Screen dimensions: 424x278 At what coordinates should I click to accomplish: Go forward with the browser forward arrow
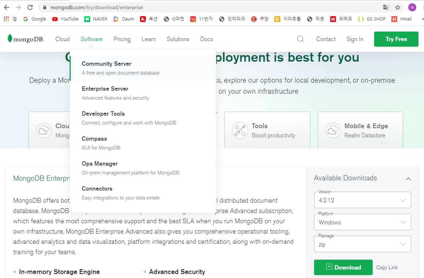coord(18,7)
